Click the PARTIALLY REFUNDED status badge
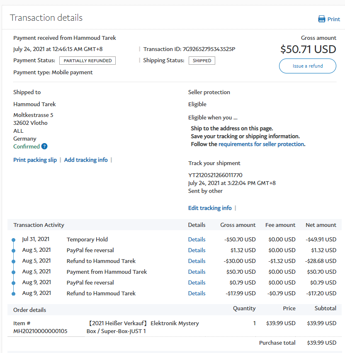Viewport: 345px width, 353px height. (x=87, y=61)
